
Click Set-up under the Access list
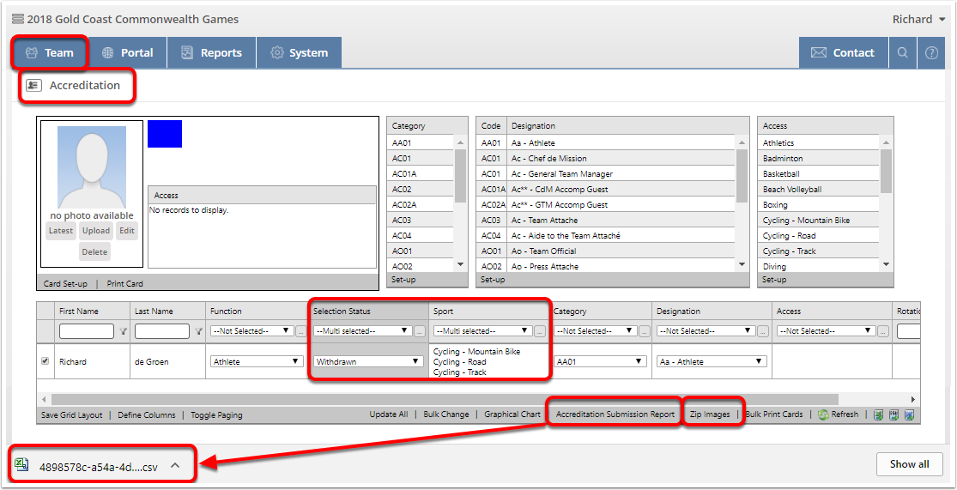[774, 280]
